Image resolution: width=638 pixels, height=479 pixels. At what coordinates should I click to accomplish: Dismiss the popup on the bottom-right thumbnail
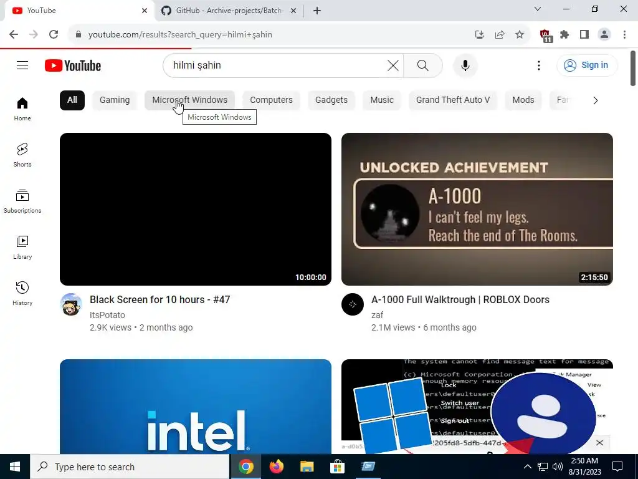[599, 443]
